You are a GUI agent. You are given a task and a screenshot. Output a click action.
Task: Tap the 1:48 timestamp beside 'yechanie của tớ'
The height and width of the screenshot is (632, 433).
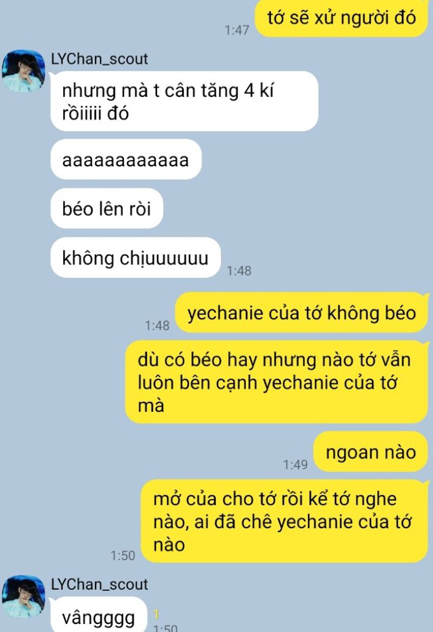point(157,325)
